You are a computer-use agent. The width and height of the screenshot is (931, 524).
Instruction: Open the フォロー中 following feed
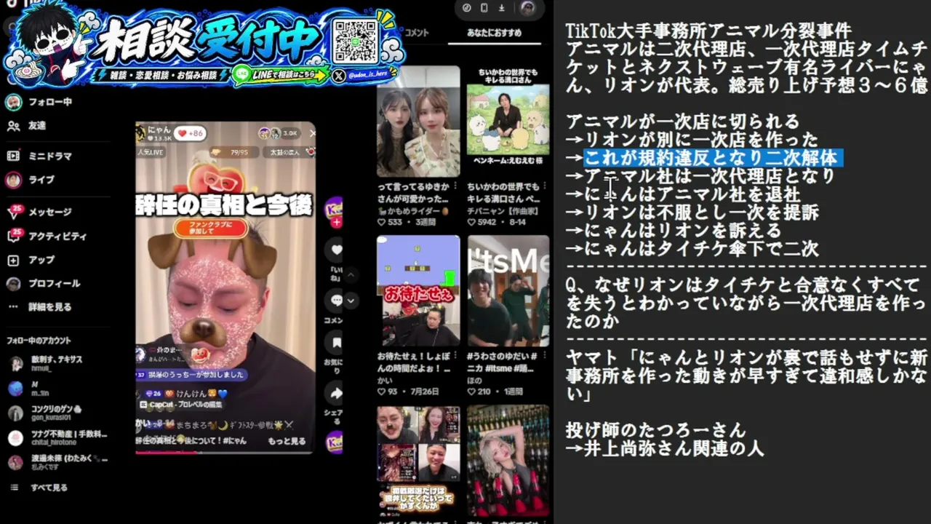click(39, 102)
